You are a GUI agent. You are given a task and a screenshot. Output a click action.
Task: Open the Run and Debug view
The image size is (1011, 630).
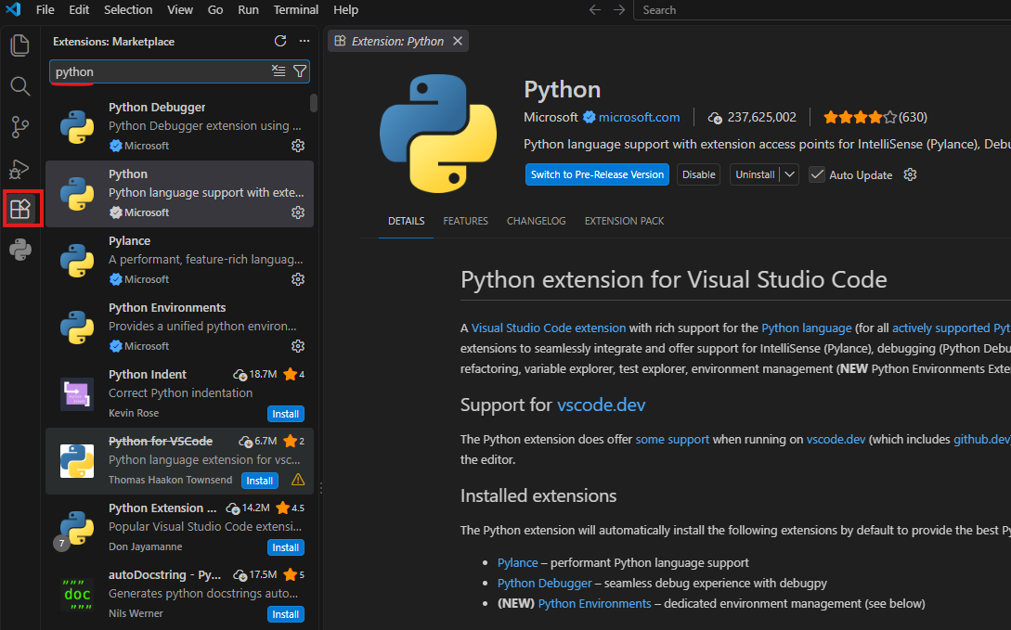click(20, 169)
